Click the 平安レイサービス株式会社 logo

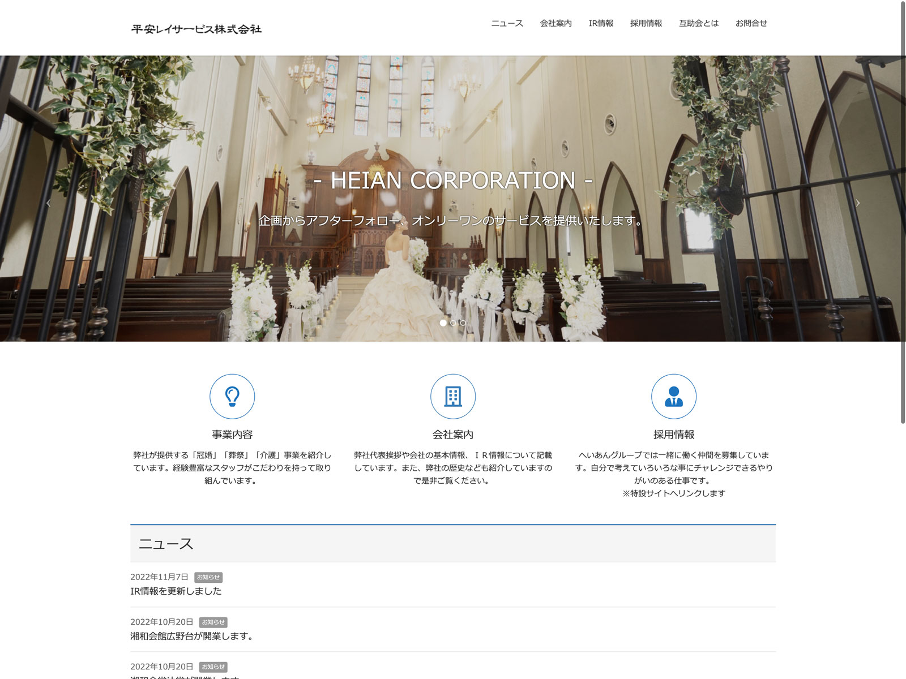tap(196, 29)
